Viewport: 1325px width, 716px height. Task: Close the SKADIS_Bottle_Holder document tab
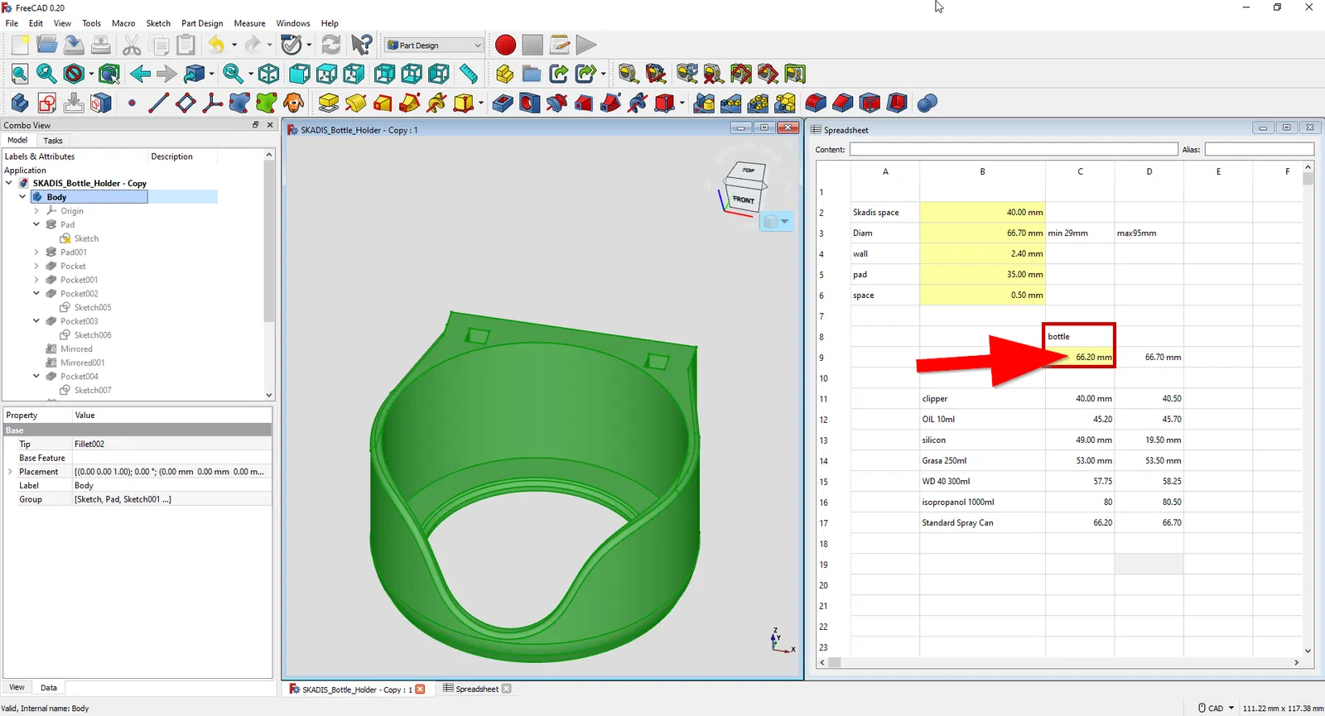420,690
